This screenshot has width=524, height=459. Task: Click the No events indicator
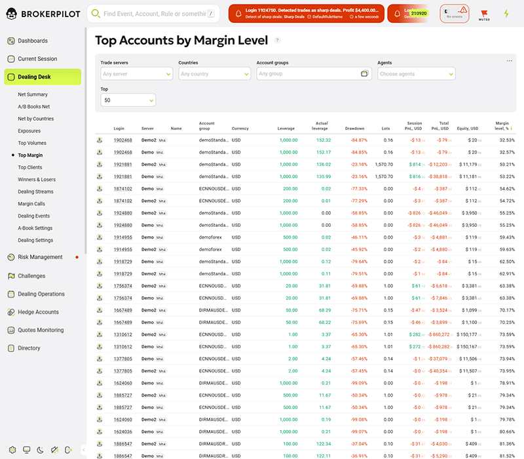coord(454,12)
